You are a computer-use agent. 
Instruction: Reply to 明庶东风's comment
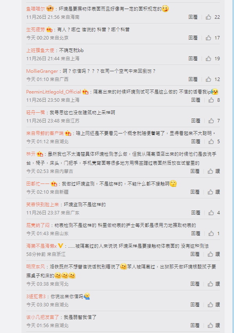195,284
